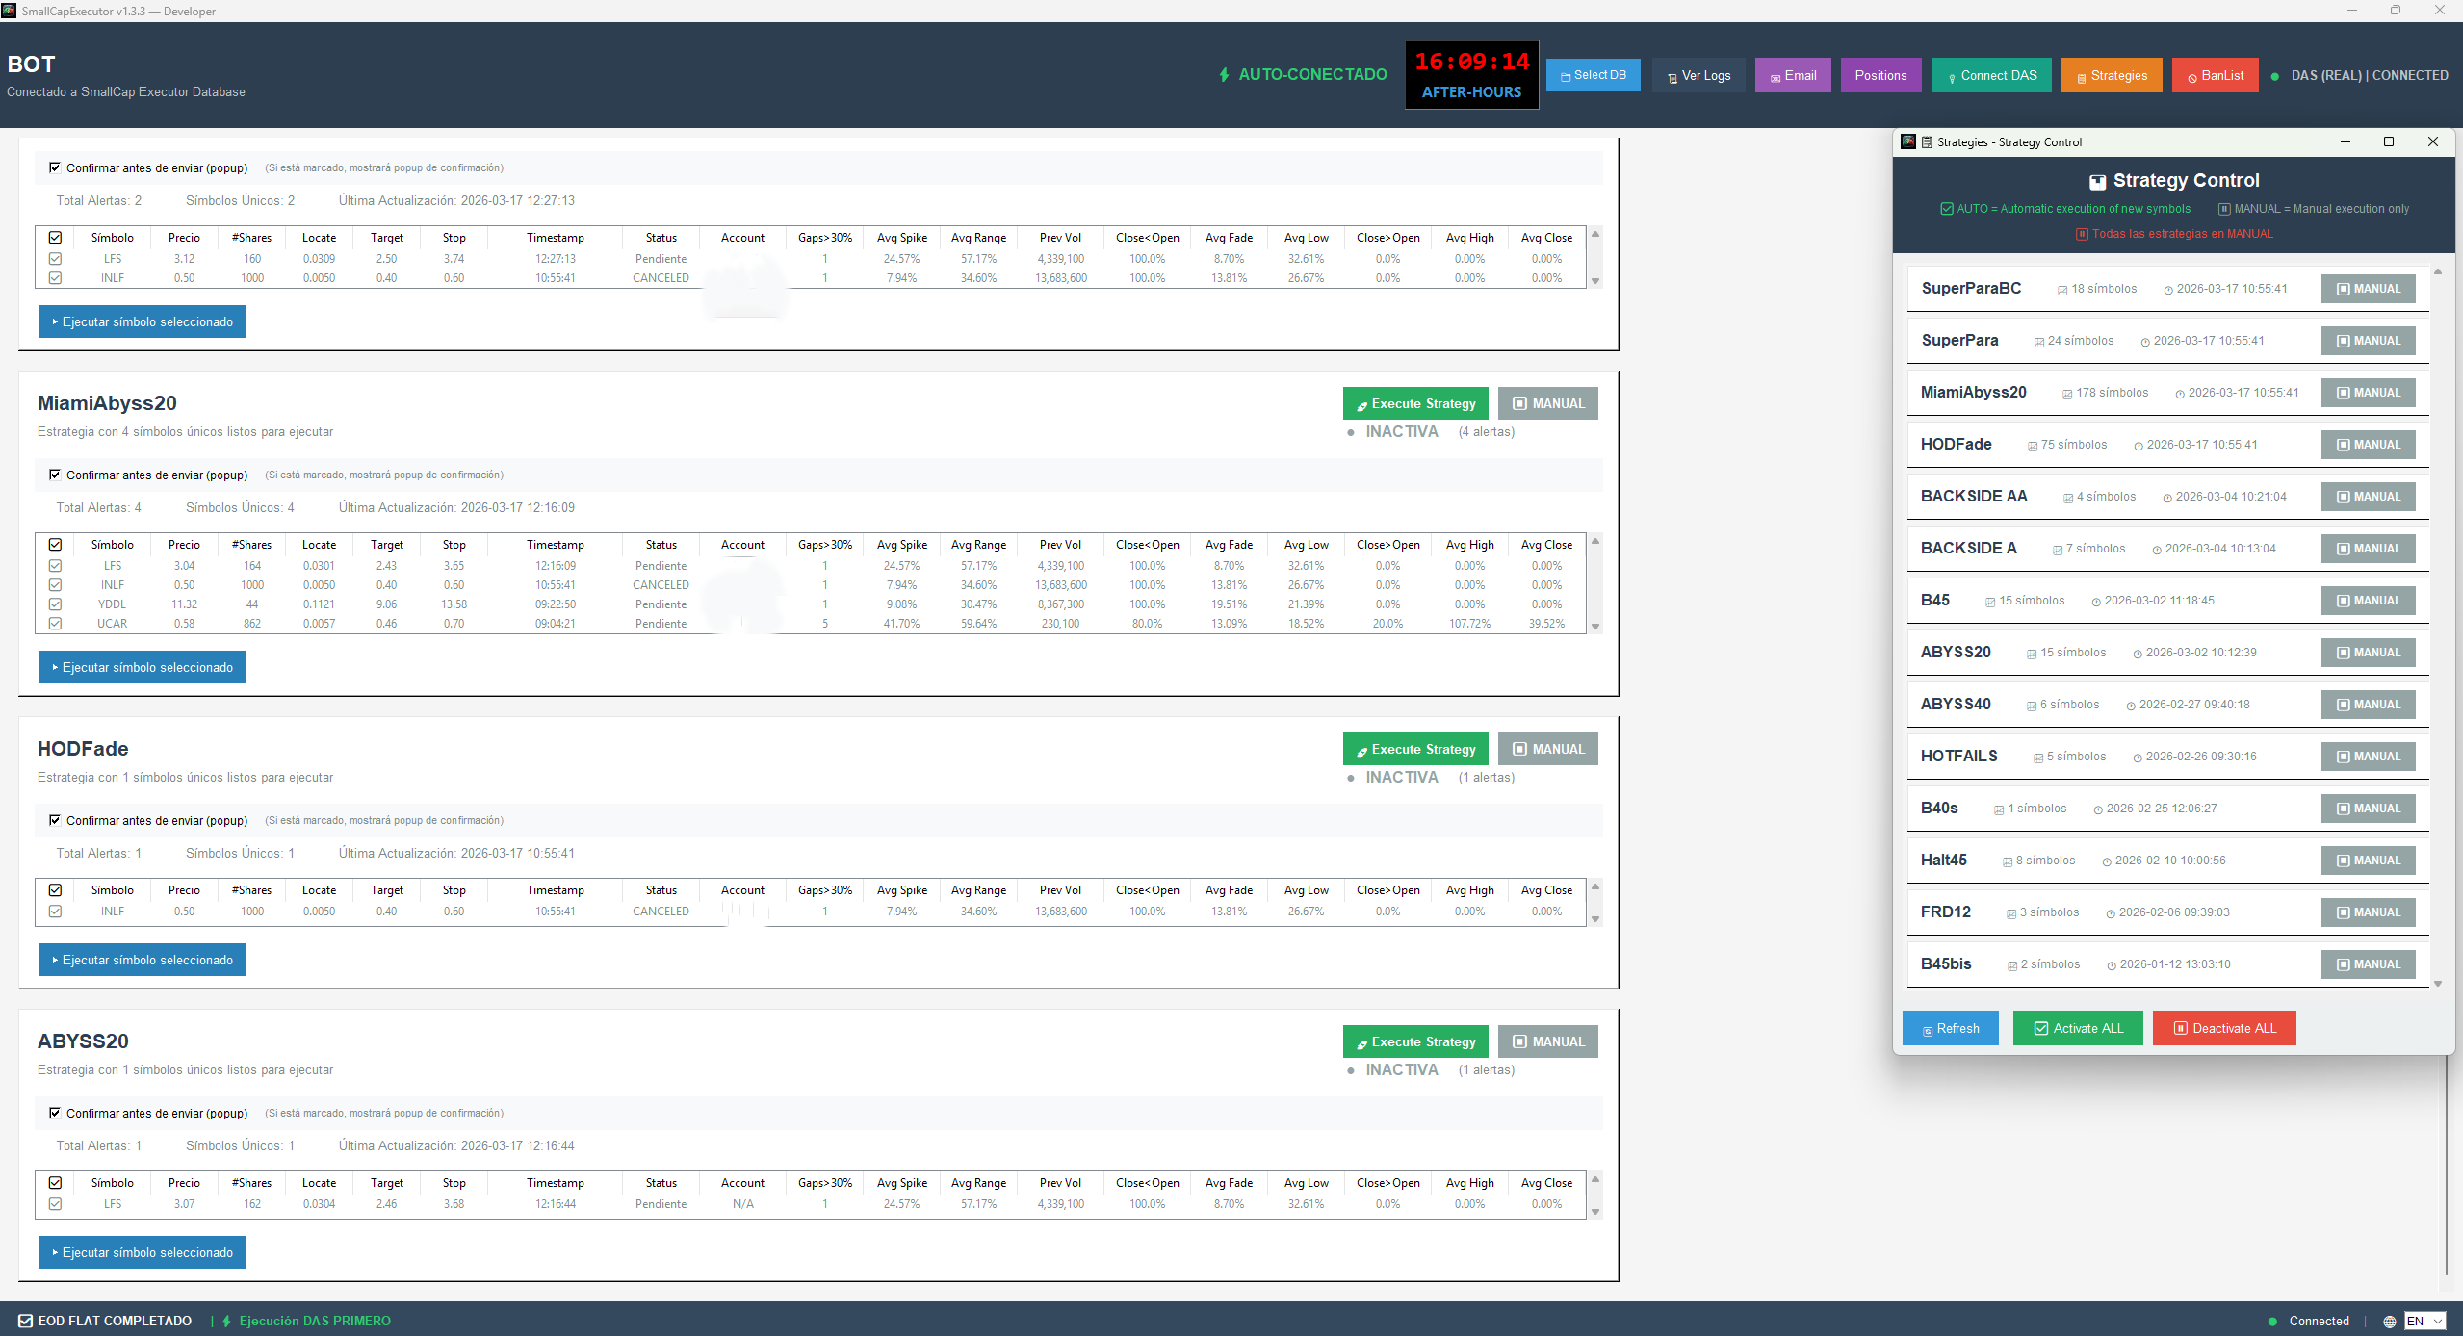Image resolution: width=2463 pixels, height=1336 pixels.
Task: Close the Strategy Control window
Action: [x=2433, y=141]
